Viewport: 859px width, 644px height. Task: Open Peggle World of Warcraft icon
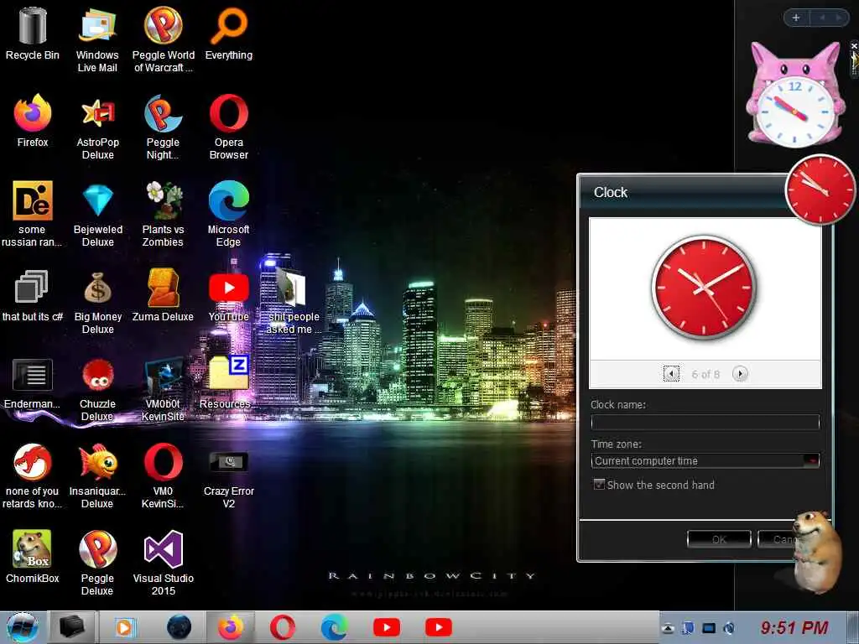point(164,39)
